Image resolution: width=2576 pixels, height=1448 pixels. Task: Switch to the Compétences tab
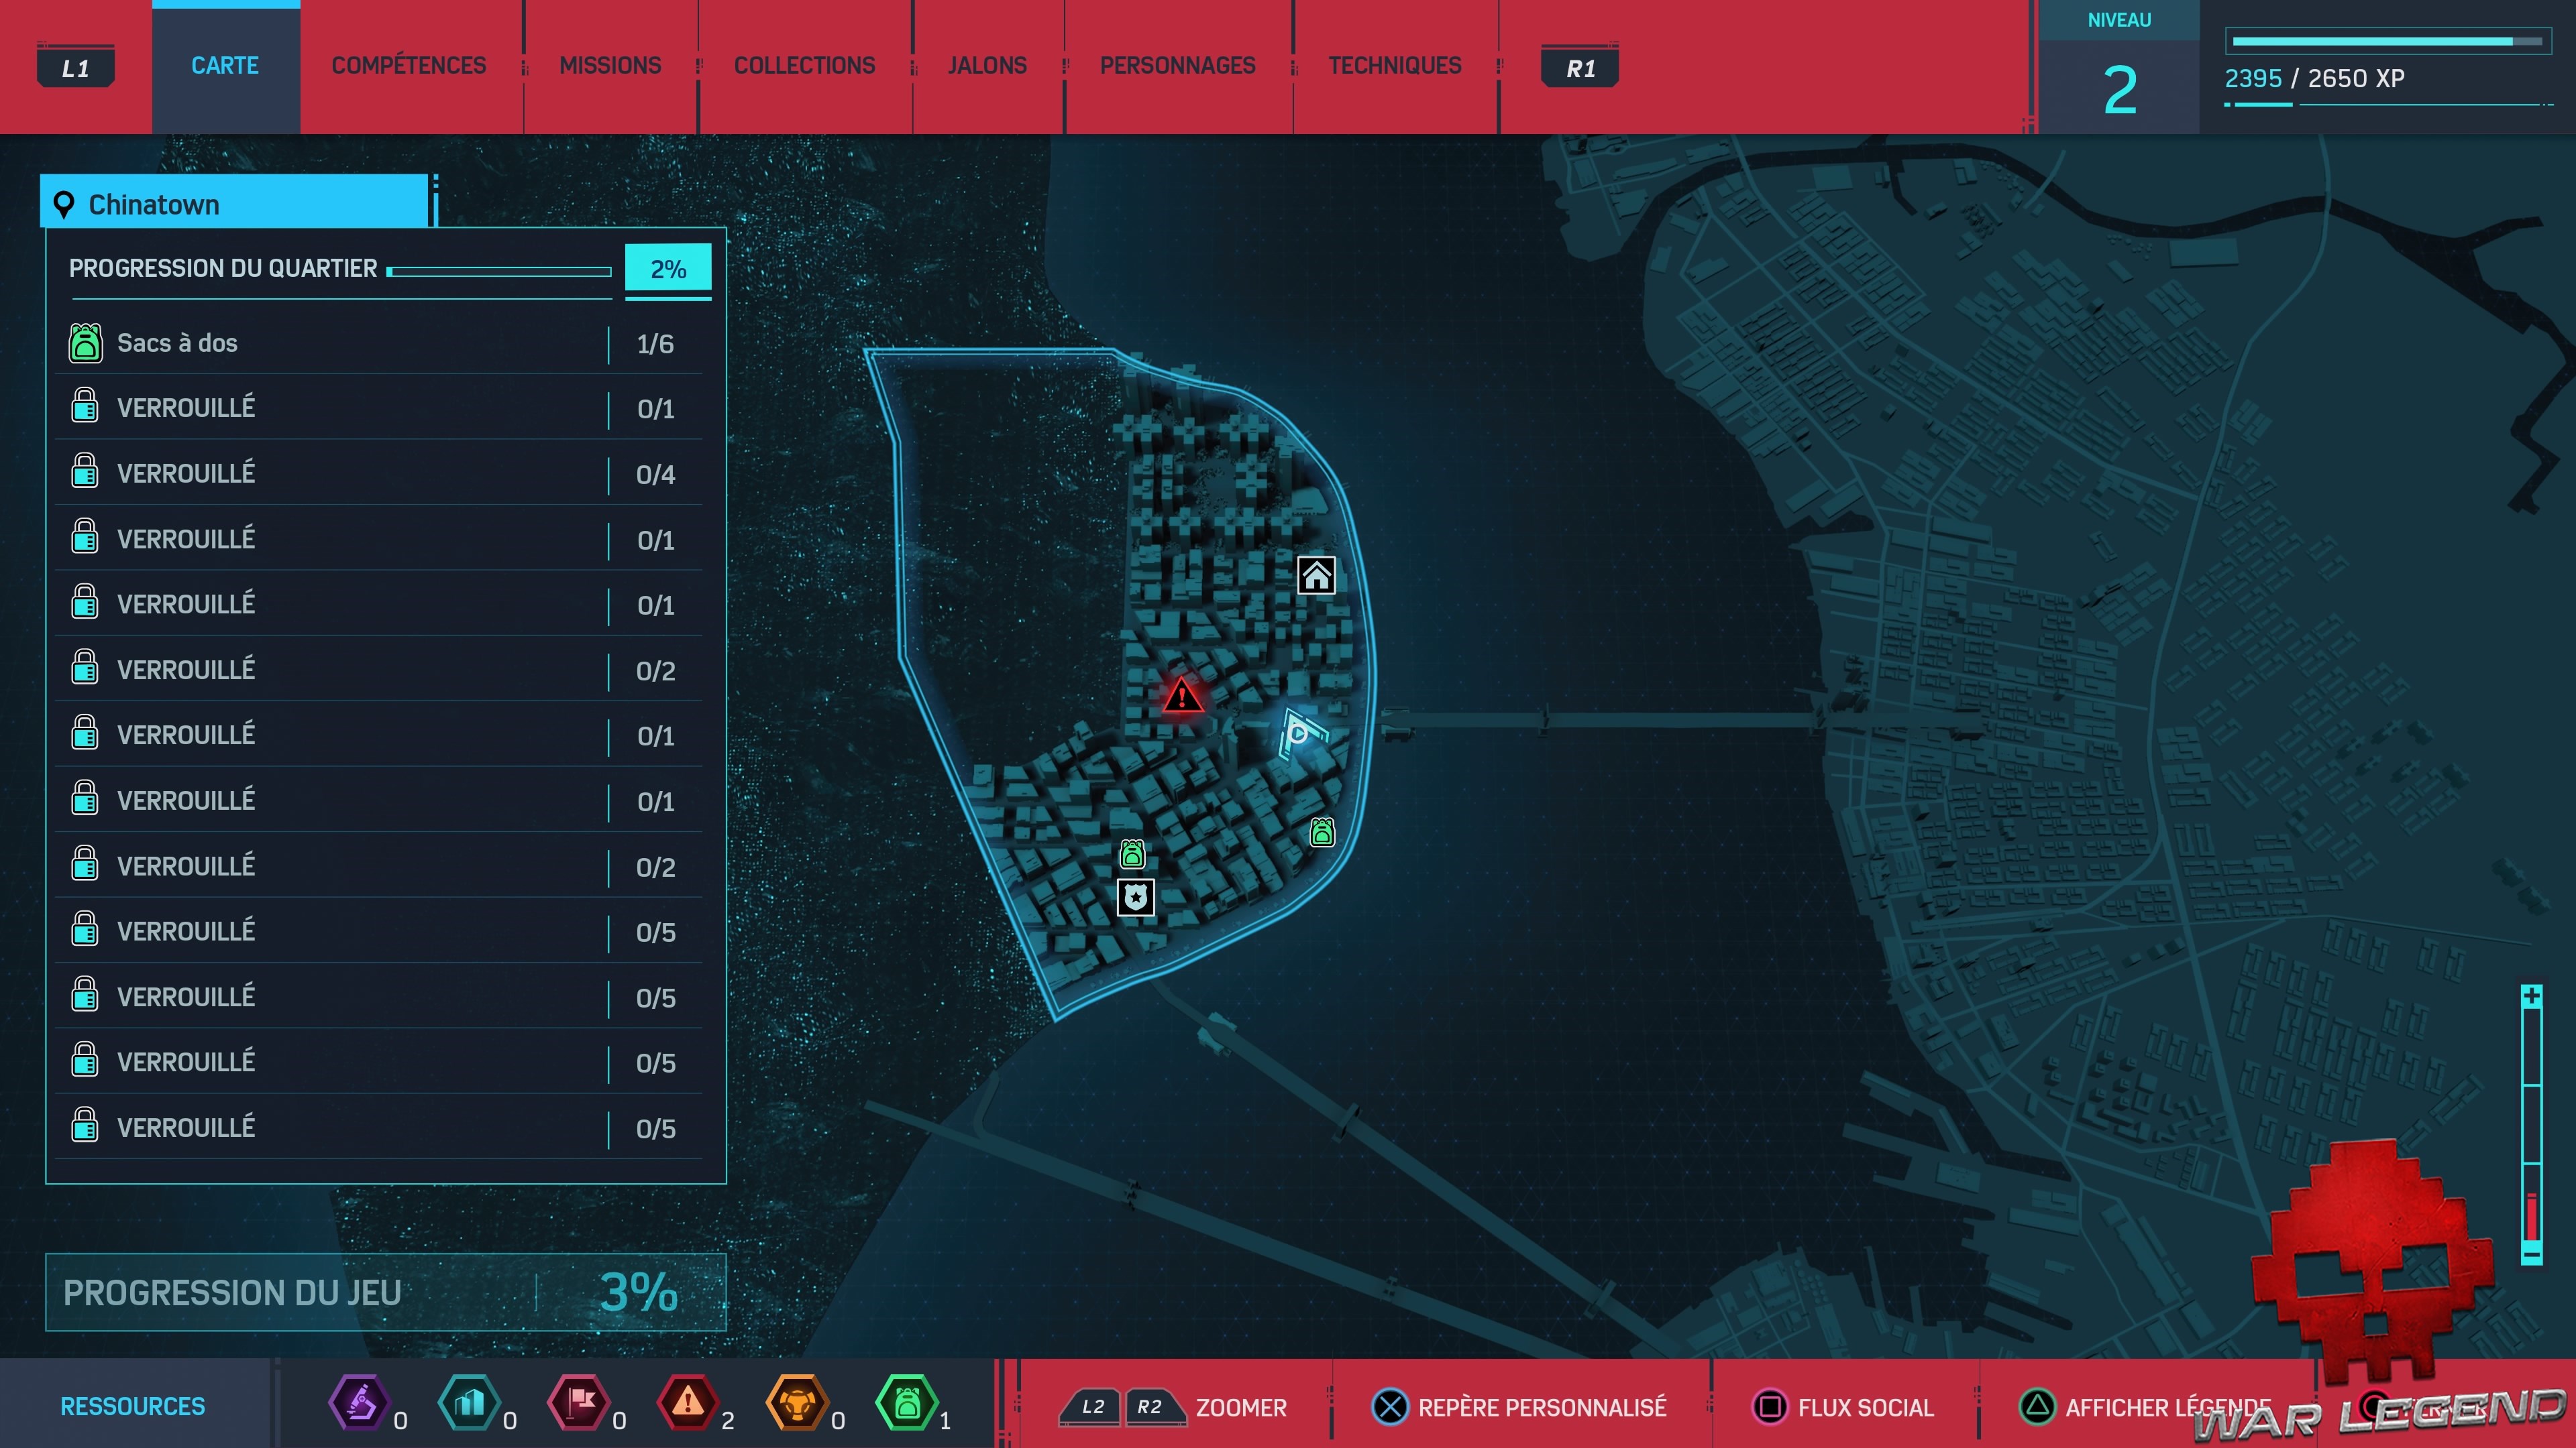click(x=408, y=66)
